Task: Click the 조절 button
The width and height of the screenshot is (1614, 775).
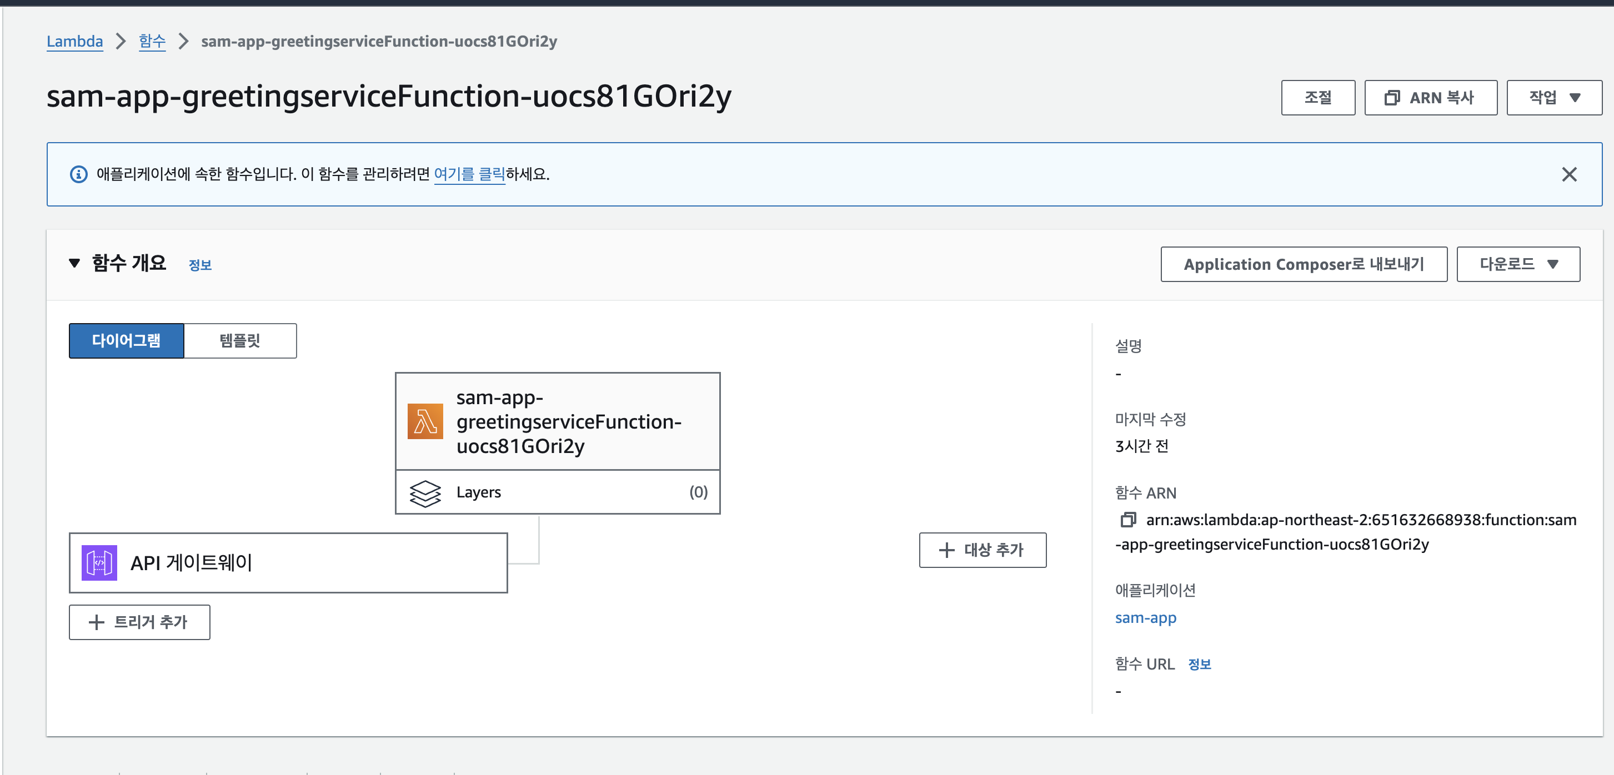Action: [x=1317, y=98]
